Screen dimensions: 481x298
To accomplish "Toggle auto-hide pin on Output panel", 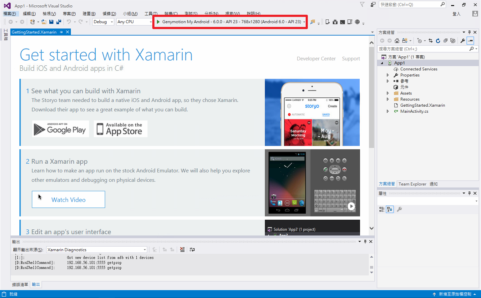I will (365, 242).
